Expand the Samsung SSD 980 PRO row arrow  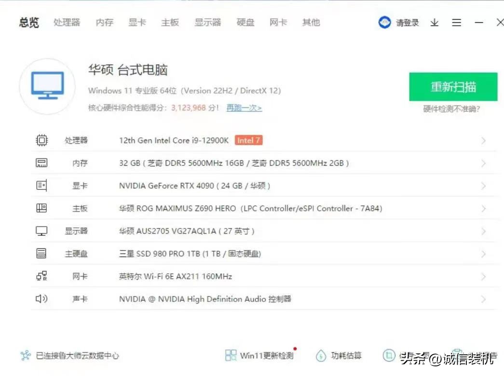(x=483, y=254)
